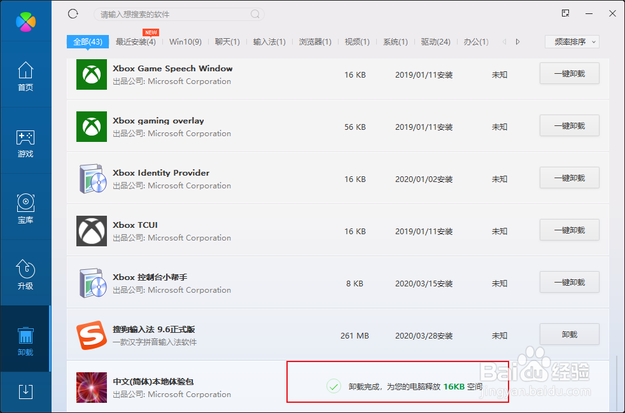Click the refresh list icon
This screenshot has width=625, height=413.
(x=73, y=14)
